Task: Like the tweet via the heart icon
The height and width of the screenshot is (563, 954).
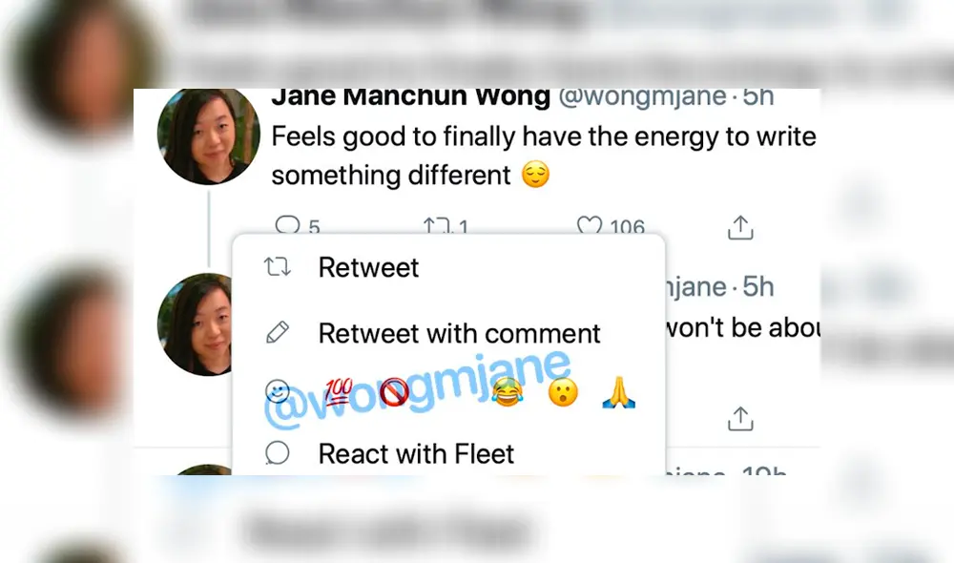Action: 590,226
